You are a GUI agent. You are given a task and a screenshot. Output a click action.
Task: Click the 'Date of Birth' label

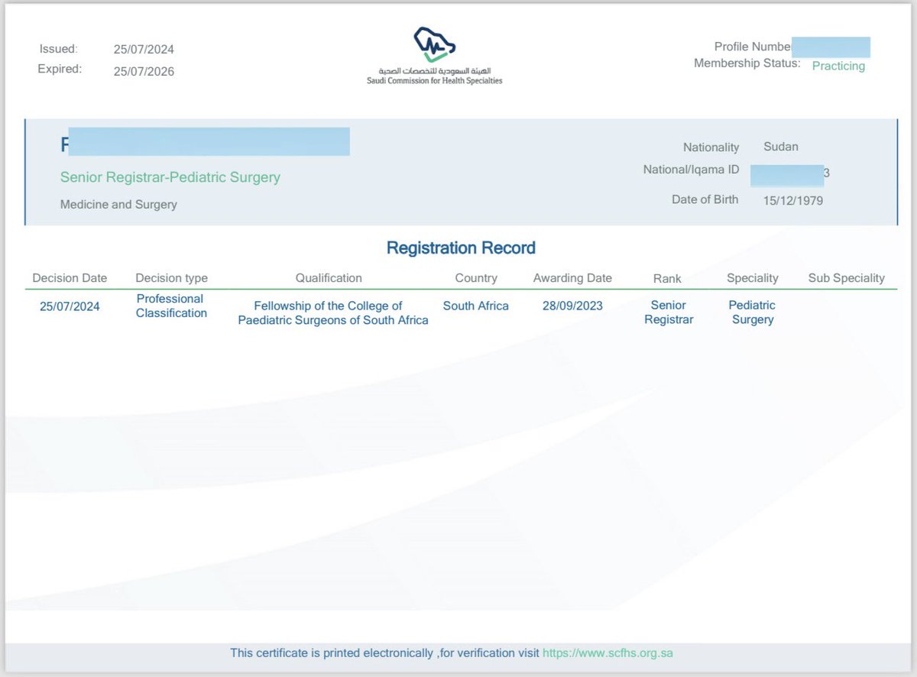click(705, 199)
